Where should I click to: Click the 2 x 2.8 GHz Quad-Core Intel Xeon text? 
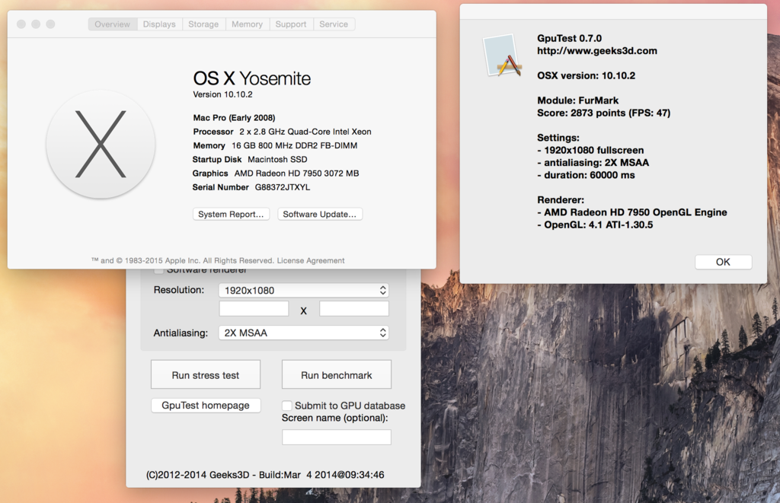tap(305, 132)
